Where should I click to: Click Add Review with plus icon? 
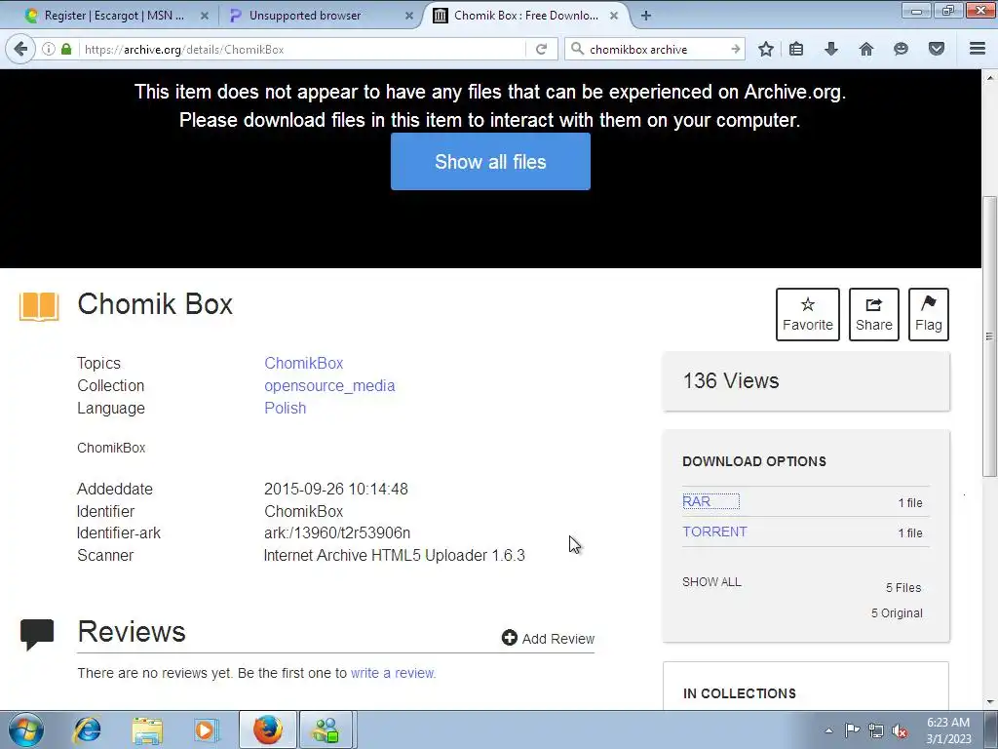[x=548, y=638]
